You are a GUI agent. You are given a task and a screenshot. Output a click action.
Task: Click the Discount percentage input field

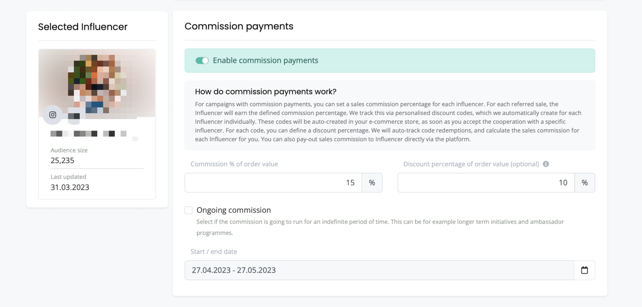pos(486,183)
